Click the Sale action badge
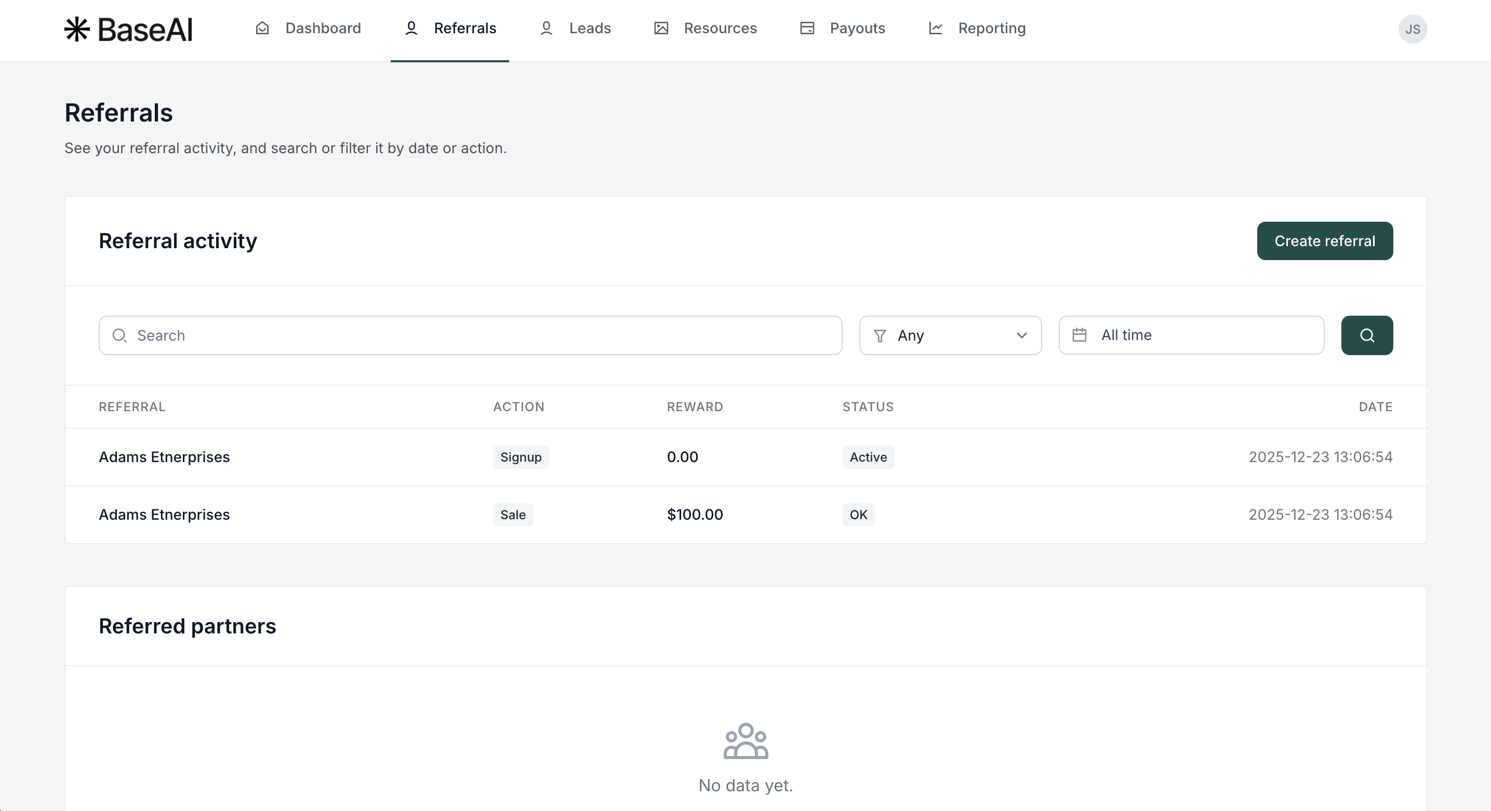The height and width of the screenshot is (811, 1491). pos(513,515)
